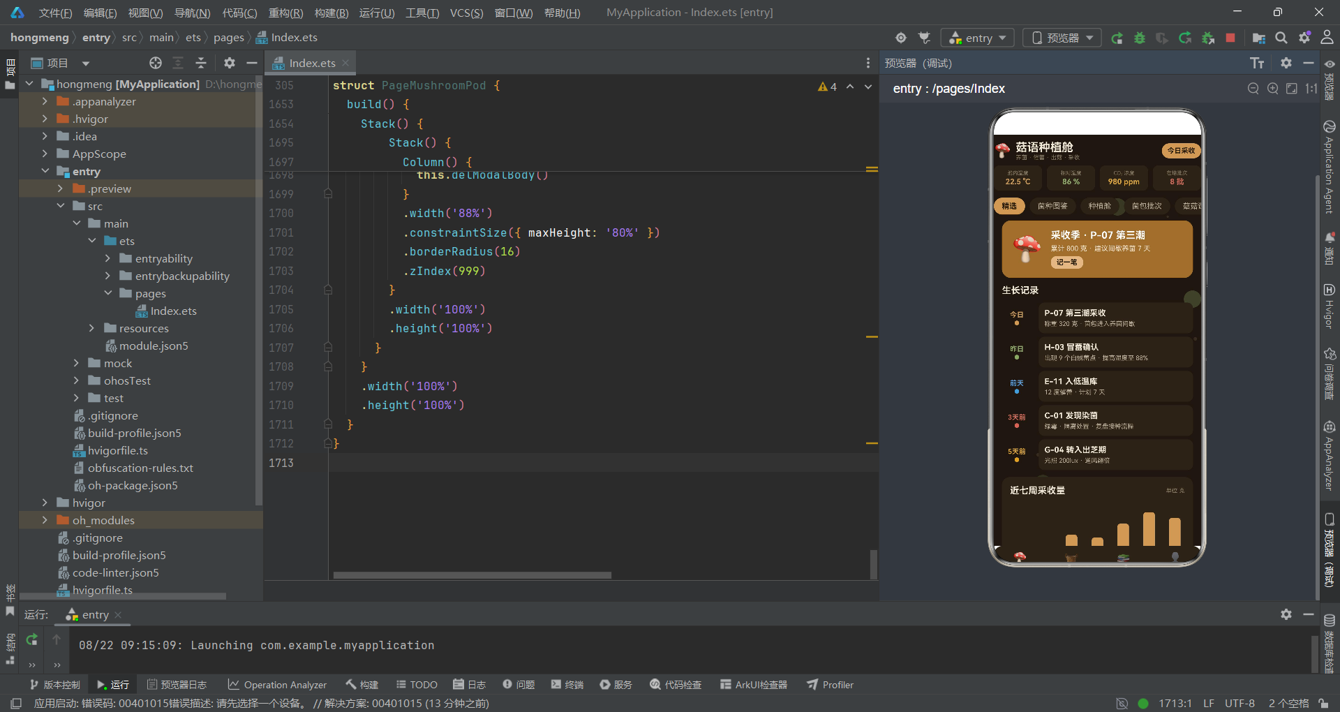The height and width of the screenshot is (712, 1340).
Task: Expand the resources folder
Action: (x=91, y=328)
